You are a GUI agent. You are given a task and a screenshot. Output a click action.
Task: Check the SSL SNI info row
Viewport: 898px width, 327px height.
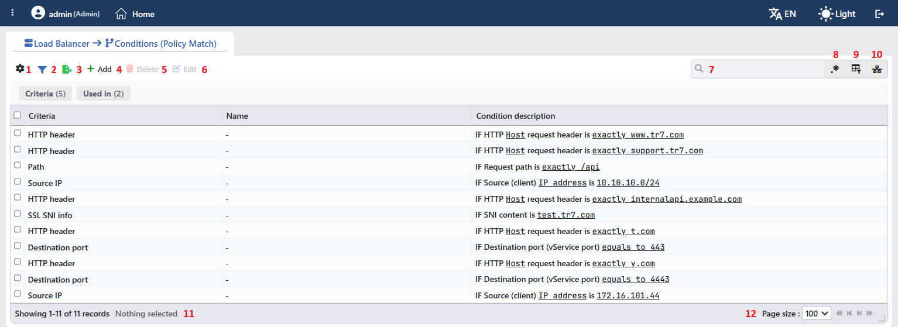click(18, 214)
